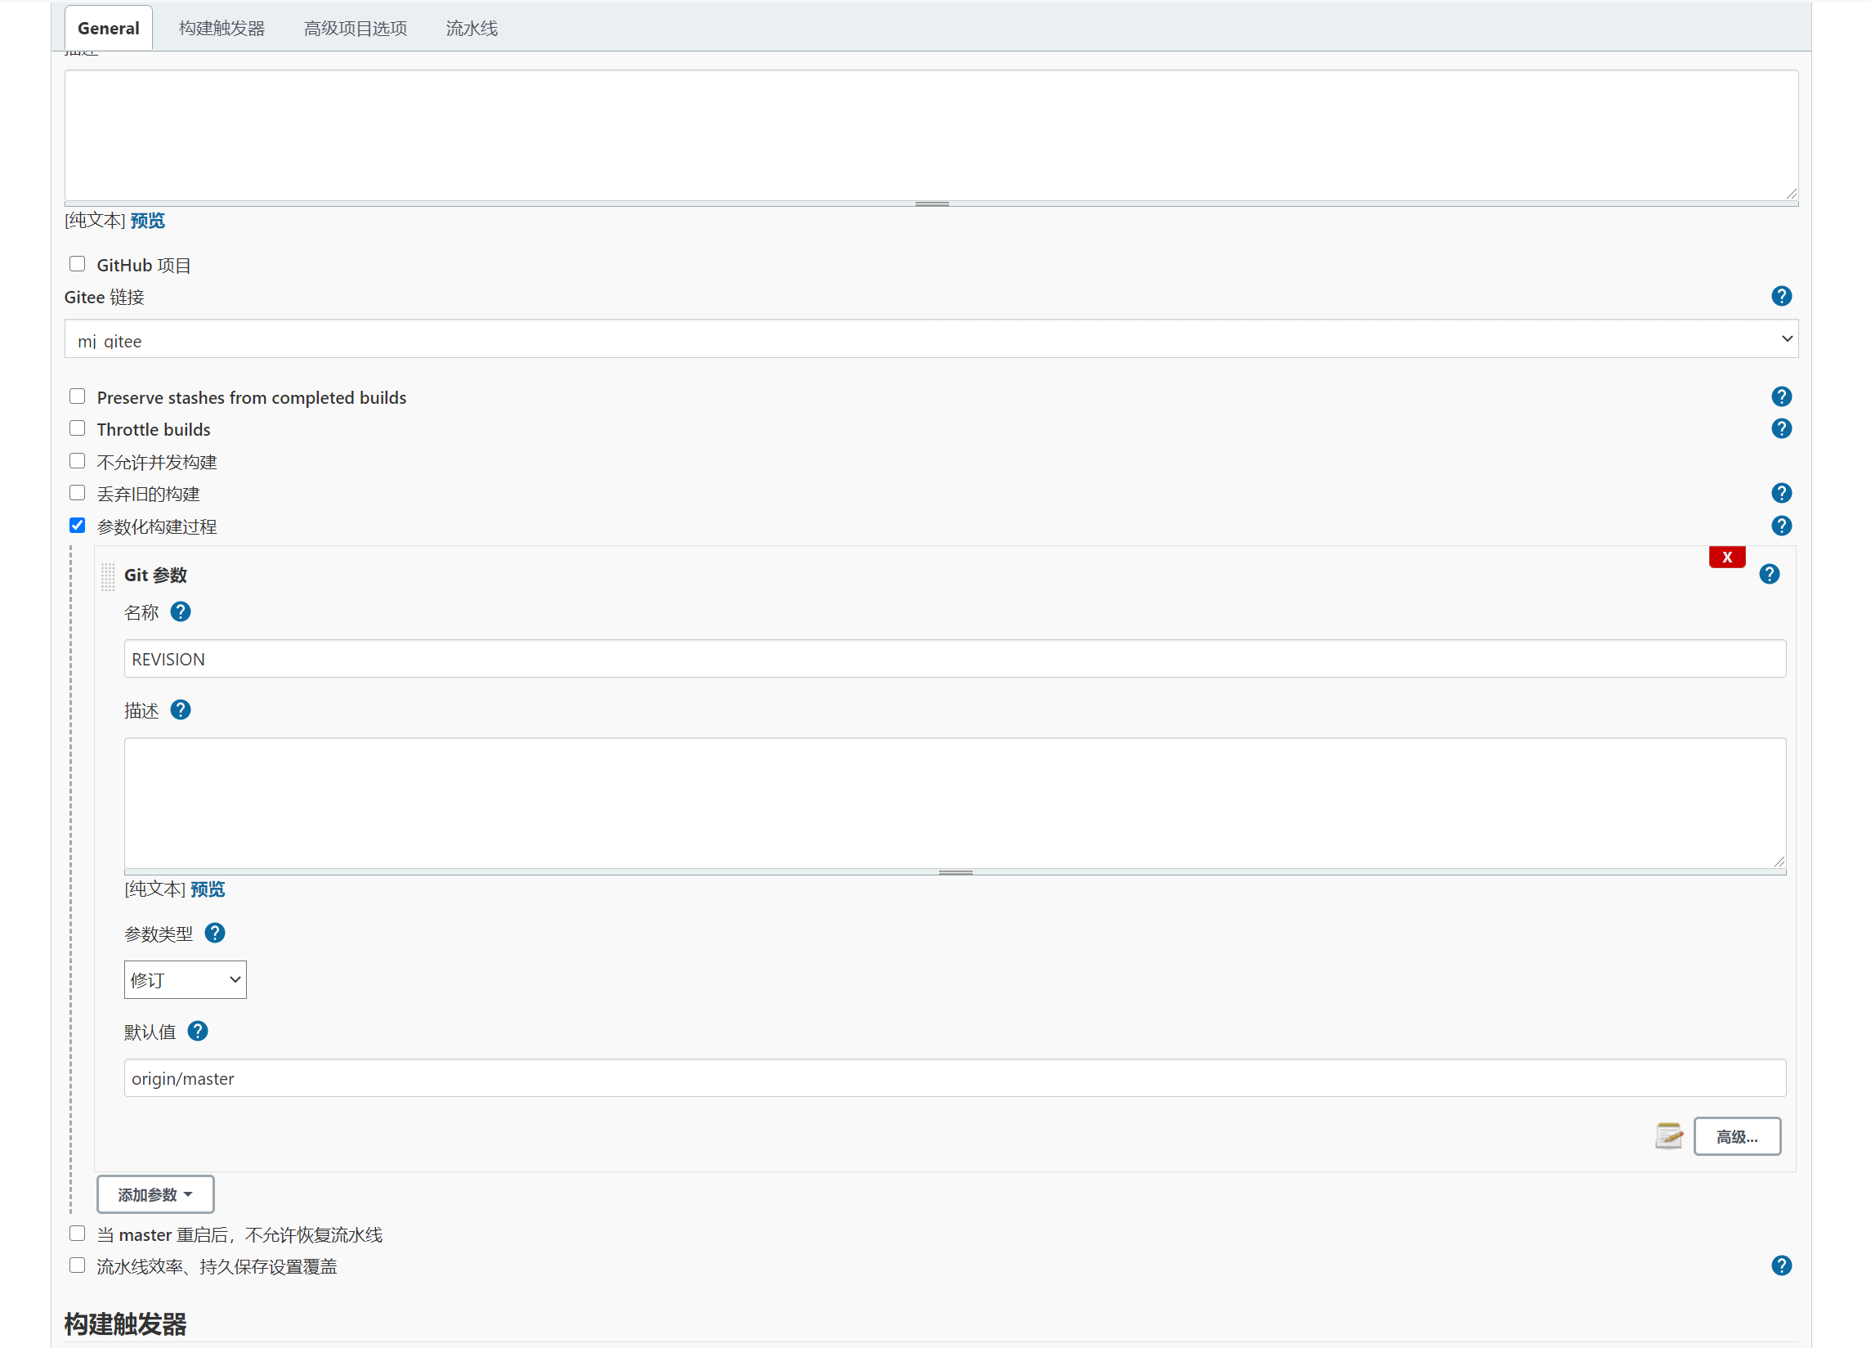Click the 高级... button
The image size is (1871, 1348).
point(1736,1137)
